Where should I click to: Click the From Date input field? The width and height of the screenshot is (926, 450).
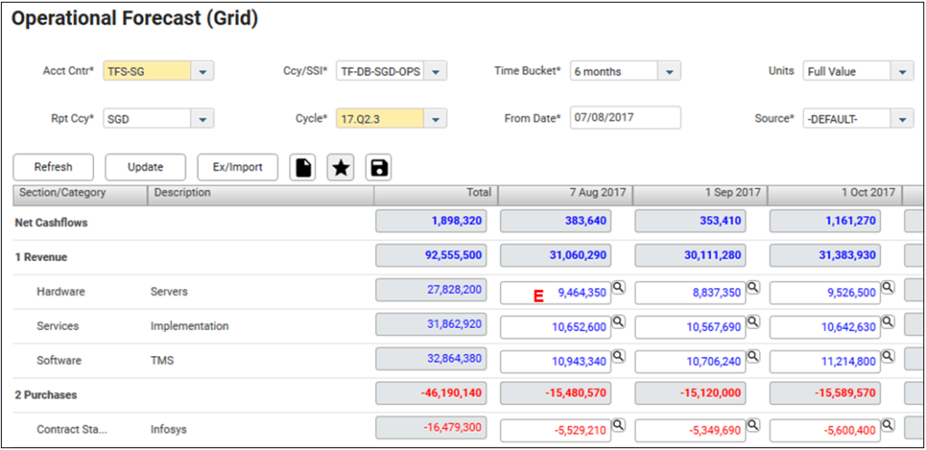click(x=625, y=118)
